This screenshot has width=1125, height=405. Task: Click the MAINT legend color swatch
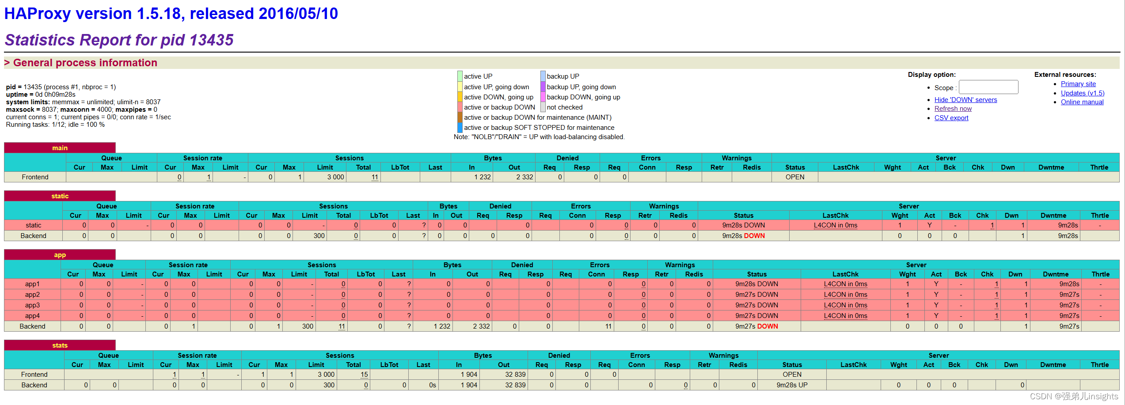pyautogui.click(x=460, y=117)
